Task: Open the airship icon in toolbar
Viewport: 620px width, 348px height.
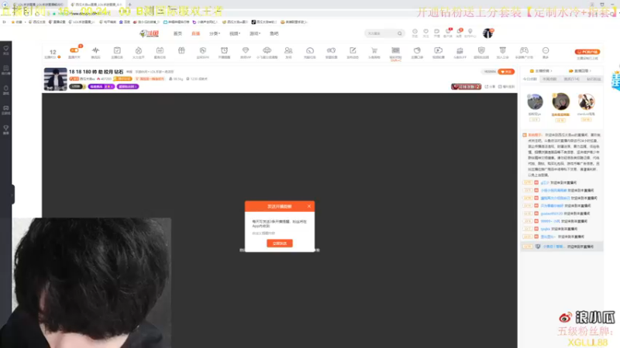Action: pyautogui.click(x=267, y=50)
